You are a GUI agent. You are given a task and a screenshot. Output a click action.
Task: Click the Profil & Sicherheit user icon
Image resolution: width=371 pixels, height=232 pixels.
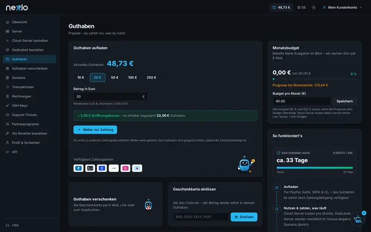tap(7, 143)
